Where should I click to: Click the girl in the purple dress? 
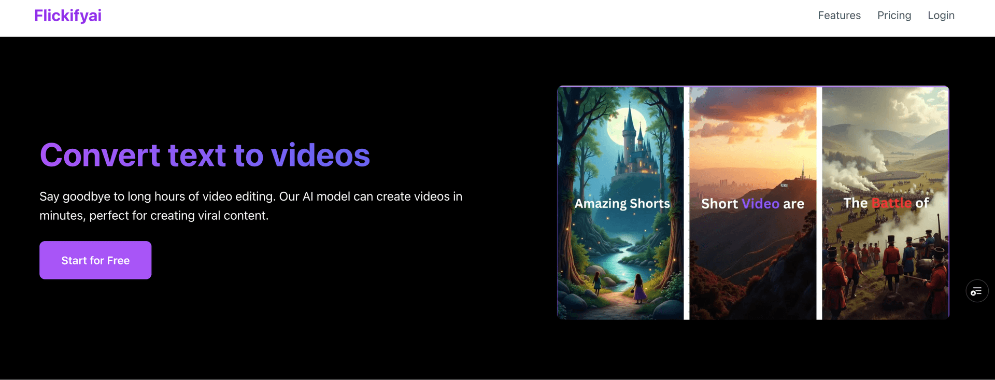tap(639, 289)
